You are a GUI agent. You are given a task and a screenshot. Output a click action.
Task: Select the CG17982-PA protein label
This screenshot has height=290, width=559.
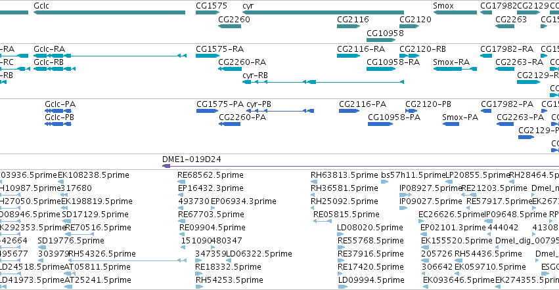[507, 104]
